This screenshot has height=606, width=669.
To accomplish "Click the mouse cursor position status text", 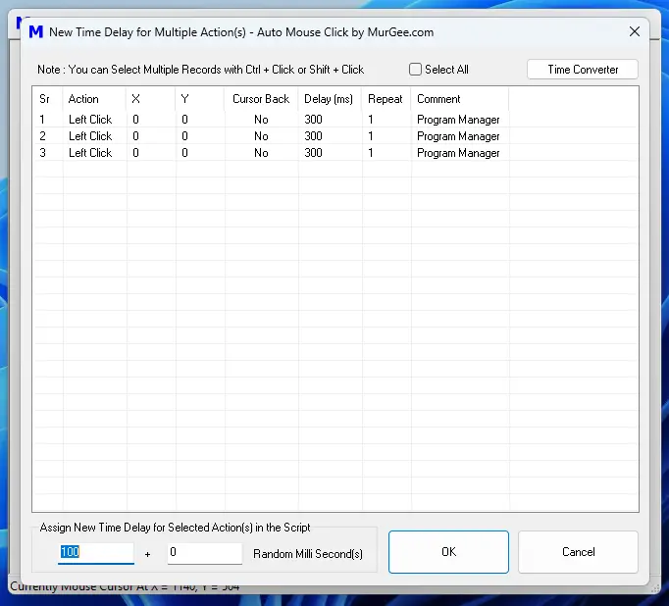I will pyautogui.click(x=125, y=586).
